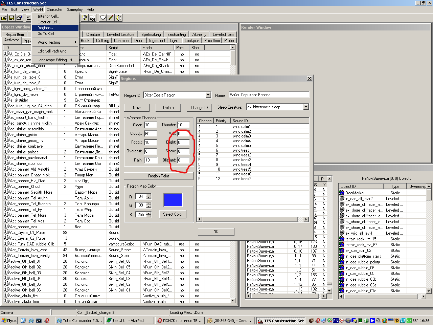The image size is (433, 325).
Task: Increase the R color value spinner
Action: [x=149, y=195]
